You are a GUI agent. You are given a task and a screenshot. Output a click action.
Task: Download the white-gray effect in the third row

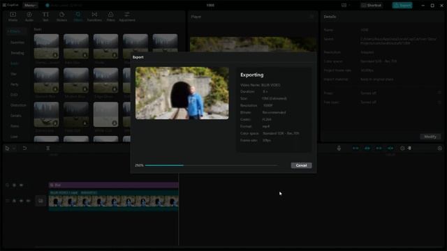(x=115, y=123)
